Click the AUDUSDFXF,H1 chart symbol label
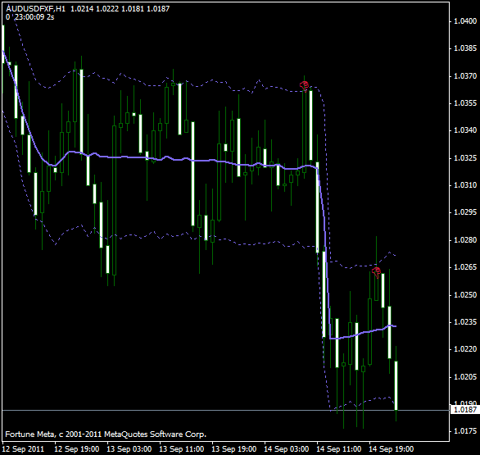This screenshot has height=455, width=480. point(36,8)
